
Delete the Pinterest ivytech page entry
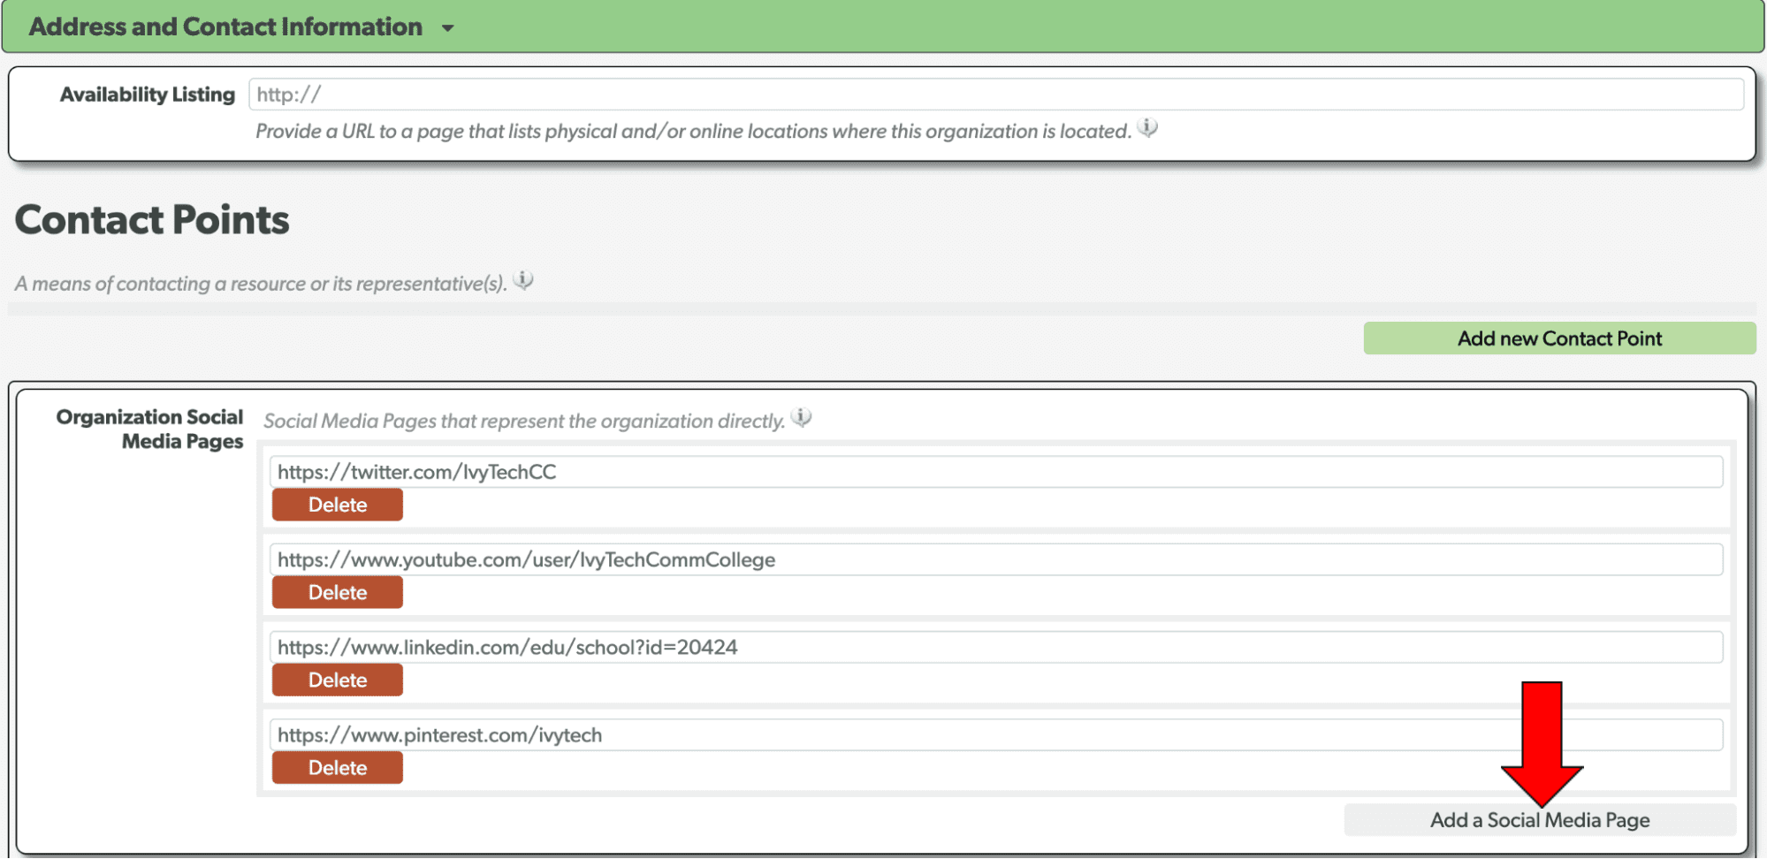pyautogui.click(x=337, y=766)
